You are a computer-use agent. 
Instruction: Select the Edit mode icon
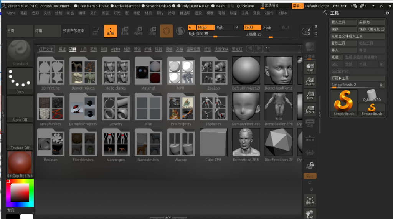[96, 31]
